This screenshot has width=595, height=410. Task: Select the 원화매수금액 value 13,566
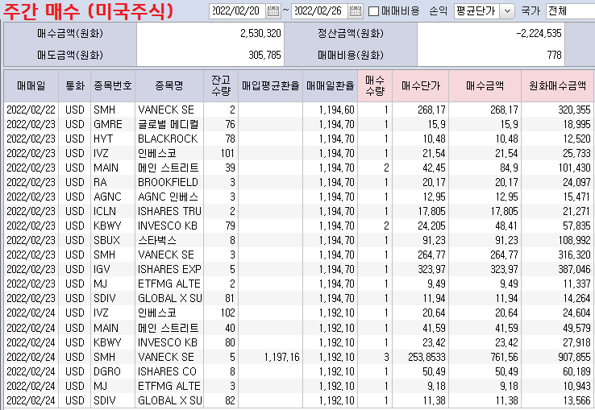tap(557, 400)
